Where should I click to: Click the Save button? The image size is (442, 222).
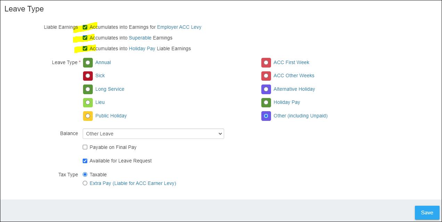click(x=427, y=213)
